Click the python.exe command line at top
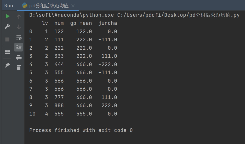Screen dimensions: 245x144 134,15
